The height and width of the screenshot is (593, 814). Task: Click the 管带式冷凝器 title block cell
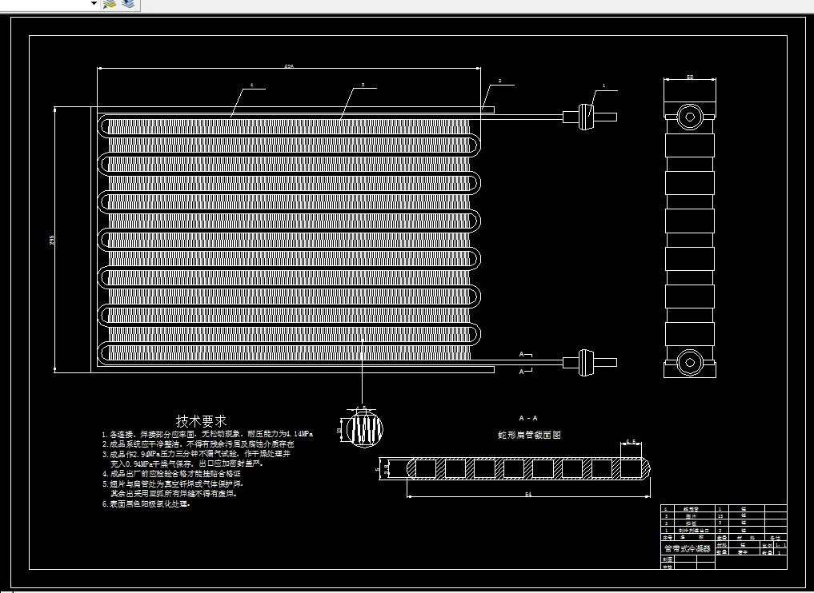[688, 548]
